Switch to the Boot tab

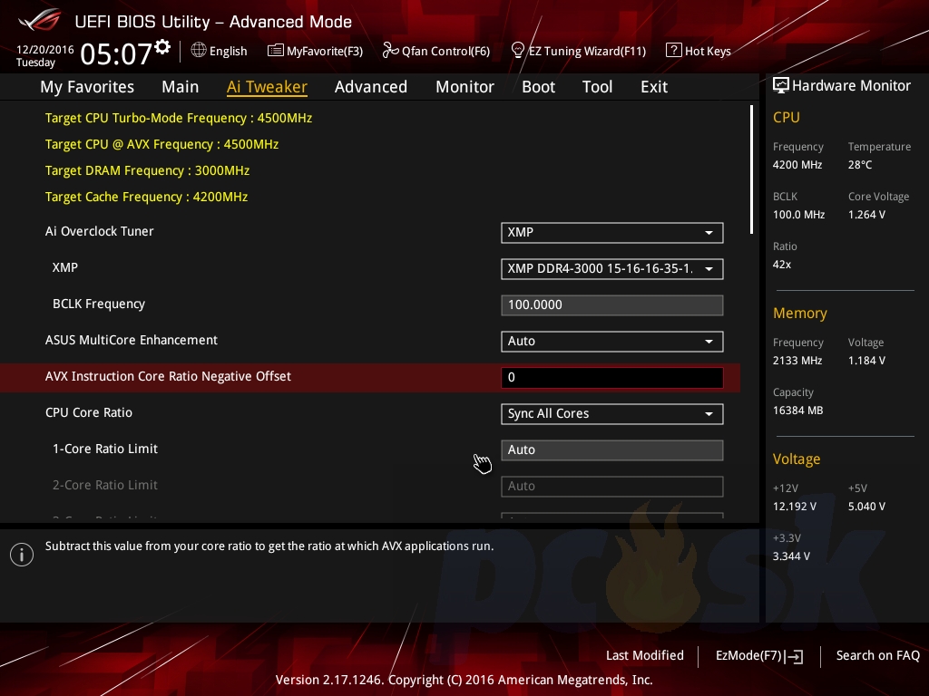(x=539, y=87)
